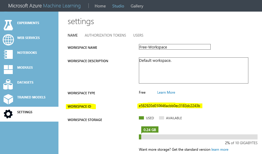Click the Learn More workspace type link
Screen dimensions: 262x154
(x=166, y=92)
